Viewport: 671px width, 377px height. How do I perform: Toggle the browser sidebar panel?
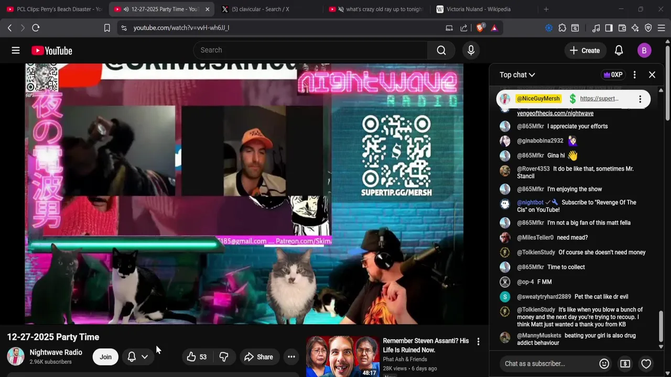coord(609,28)
